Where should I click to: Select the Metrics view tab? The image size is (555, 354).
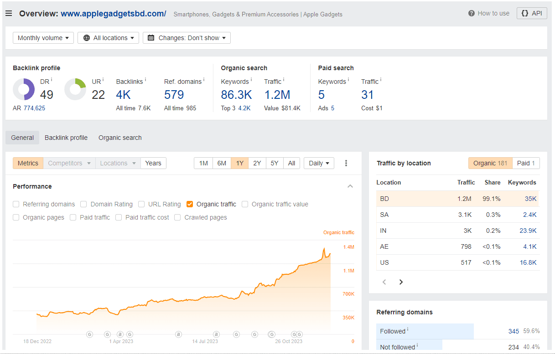(28, 163)
